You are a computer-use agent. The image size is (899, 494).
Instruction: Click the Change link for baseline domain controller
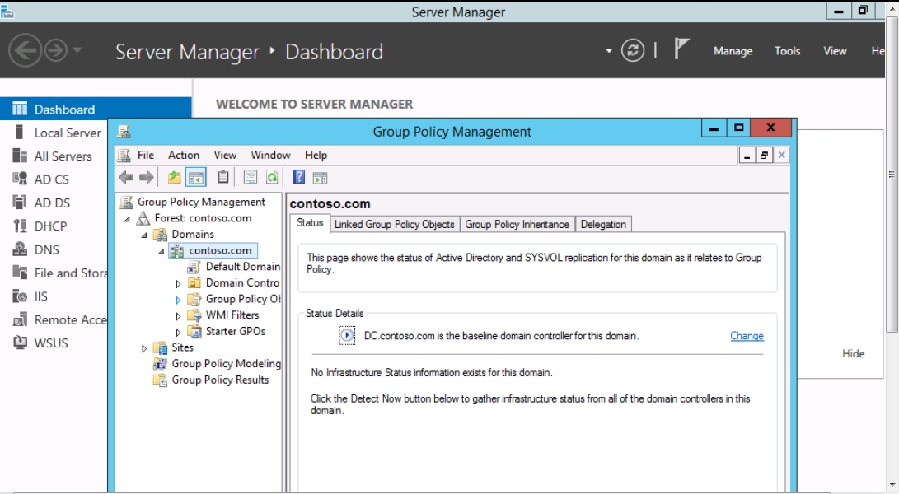(747, 336)
